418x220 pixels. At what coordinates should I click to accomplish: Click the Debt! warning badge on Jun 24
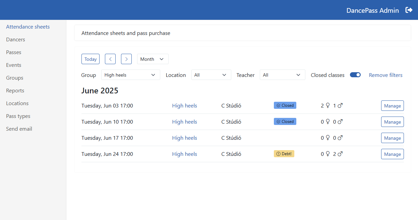click(x=284, y=153)
